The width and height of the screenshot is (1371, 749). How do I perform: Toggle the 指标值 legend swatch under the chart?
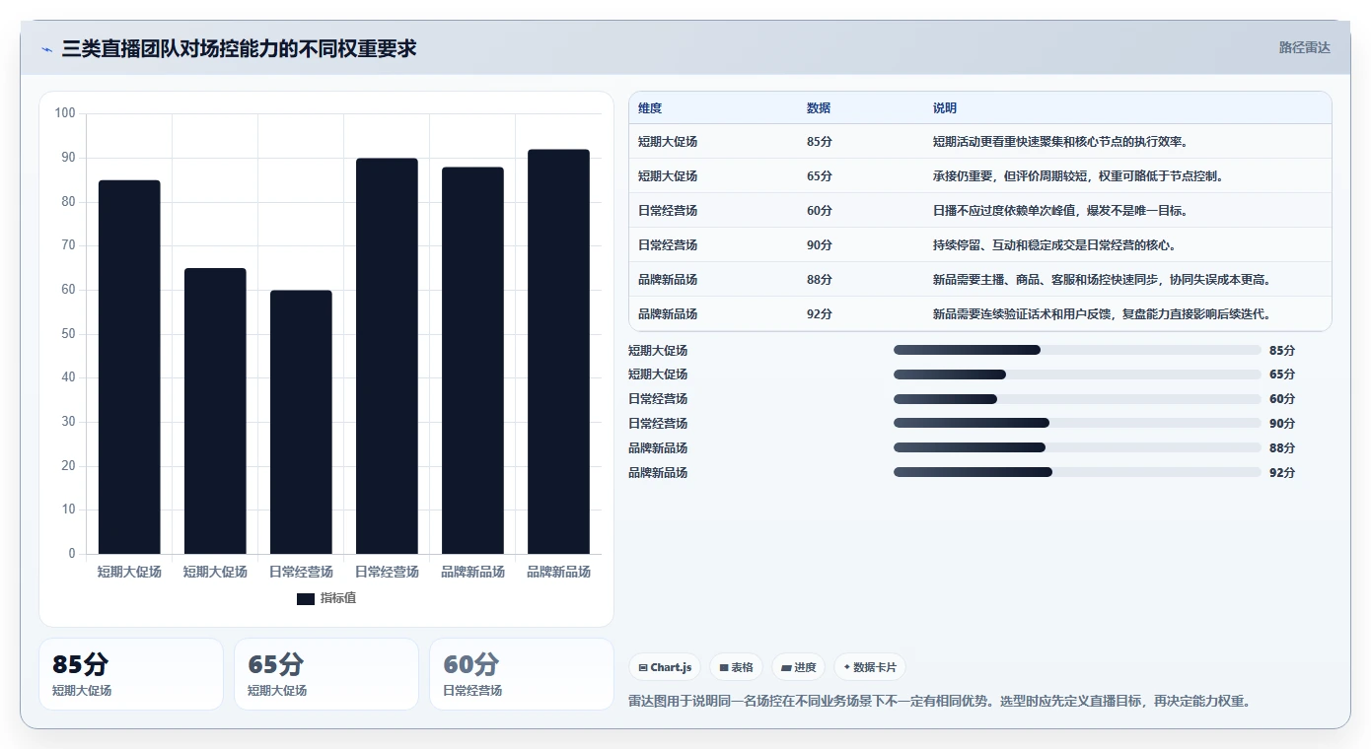[x=306, y=598]
